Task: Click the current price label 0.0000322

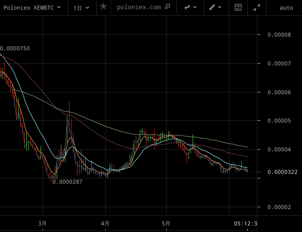Action: click(282, 172)
